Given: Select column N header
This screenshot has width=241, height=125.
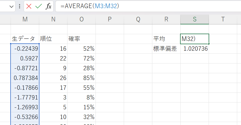Looking at the screenshot, I should 53,19.
